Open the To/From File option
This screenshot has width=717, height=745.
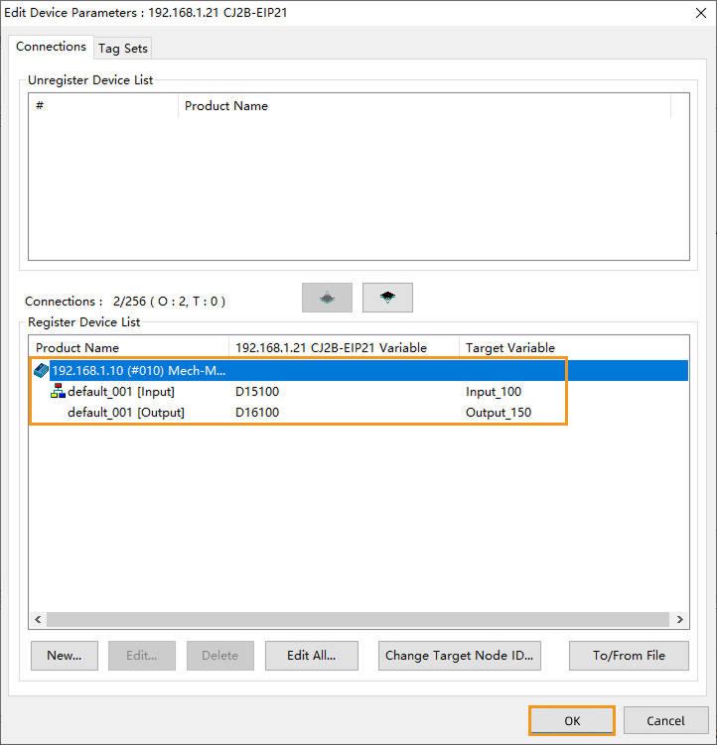coord(629,656)
